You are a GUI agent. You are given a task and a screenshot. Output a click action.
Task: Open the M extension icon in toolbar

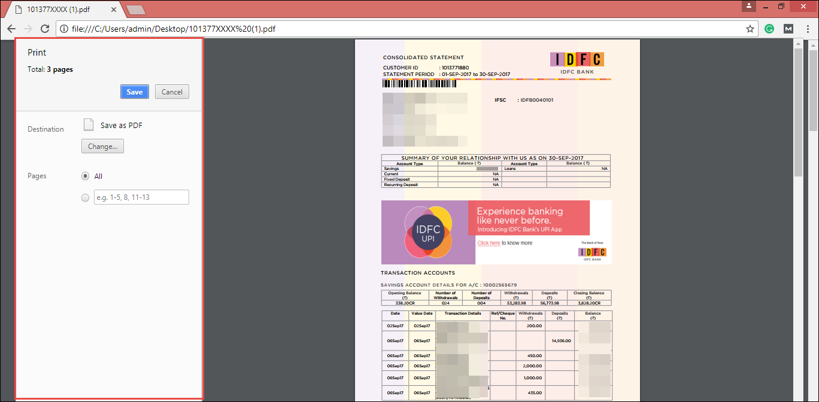(788, 29)
